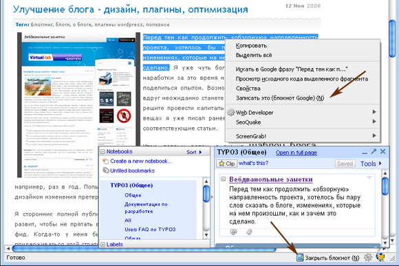Image resolution: width=399 pixels, height=266 pixels.
Task: Click the page horizontal scrollbar thumb
Action: (x=144, y=248)
